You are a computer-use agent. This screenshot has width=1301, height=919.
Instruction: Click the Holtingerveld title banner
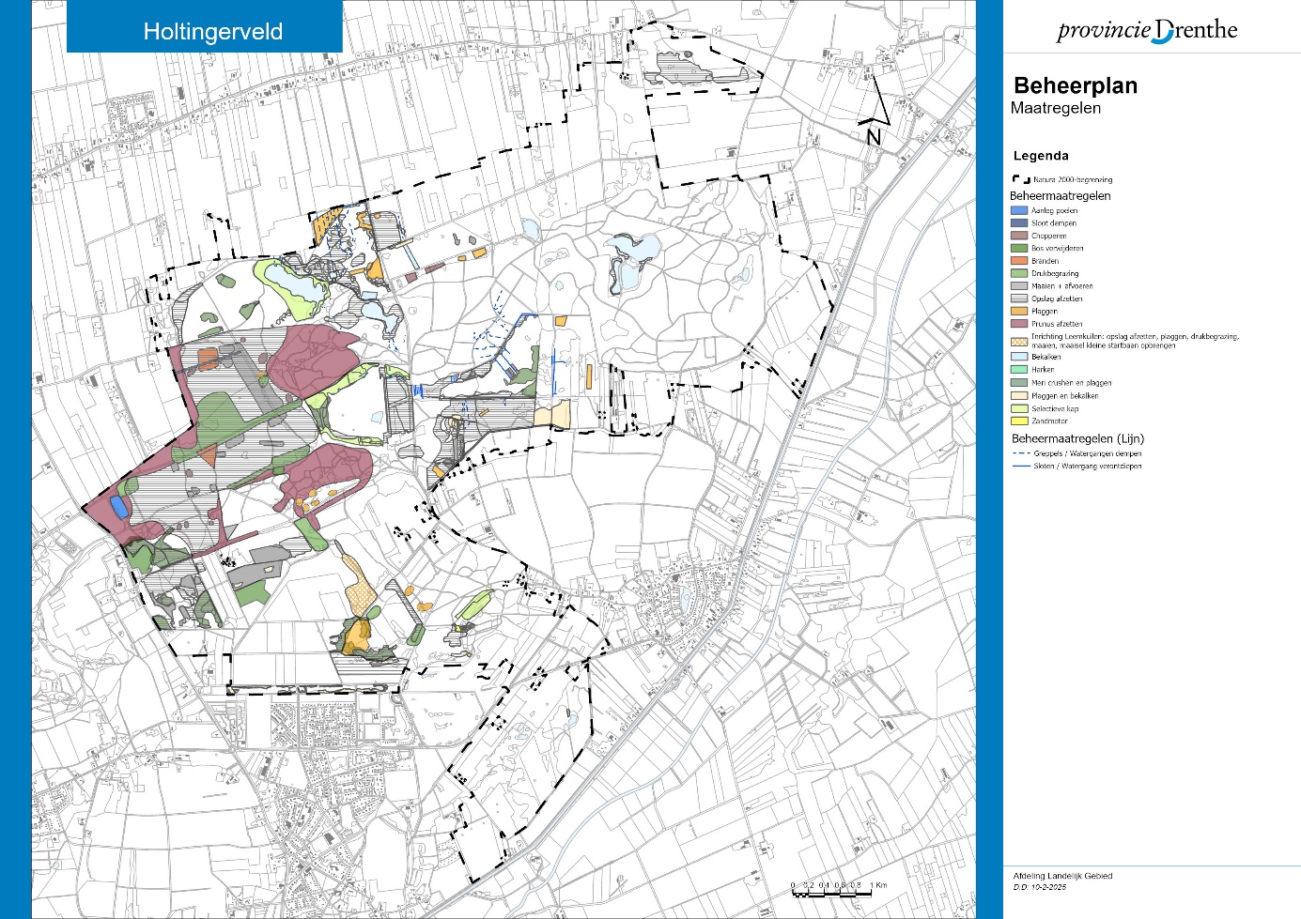(x=212, y=31)
